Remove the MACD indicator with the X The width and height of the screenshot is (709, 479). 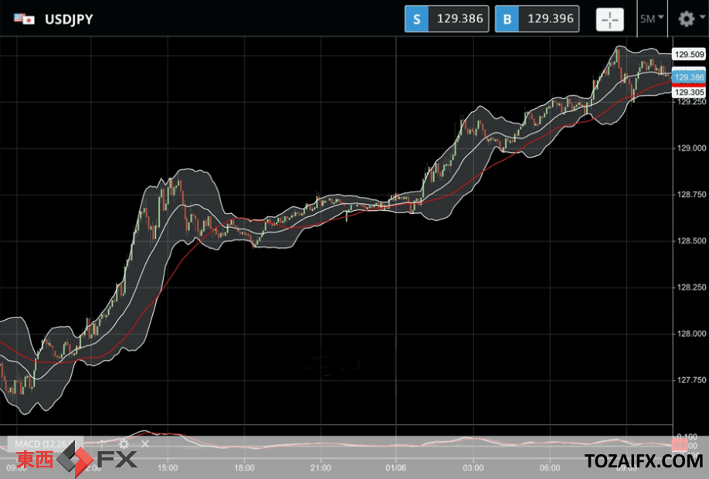144,443
